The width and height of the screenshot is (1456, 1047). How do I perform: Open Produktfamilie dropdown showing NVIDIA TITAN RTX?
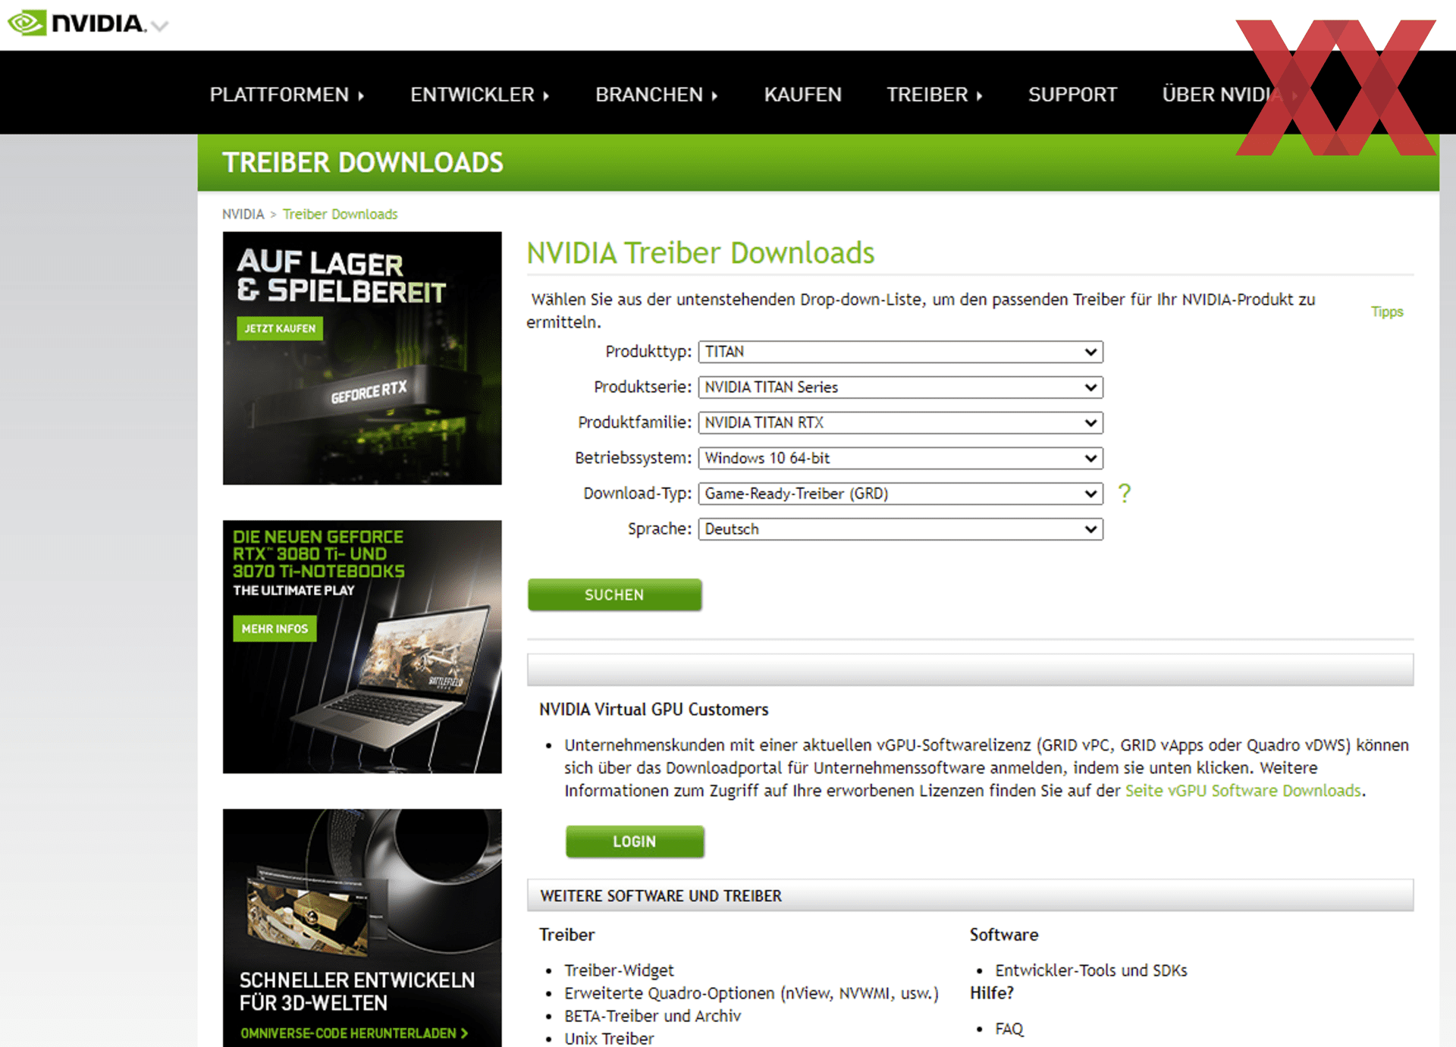[x=900, y=423]
